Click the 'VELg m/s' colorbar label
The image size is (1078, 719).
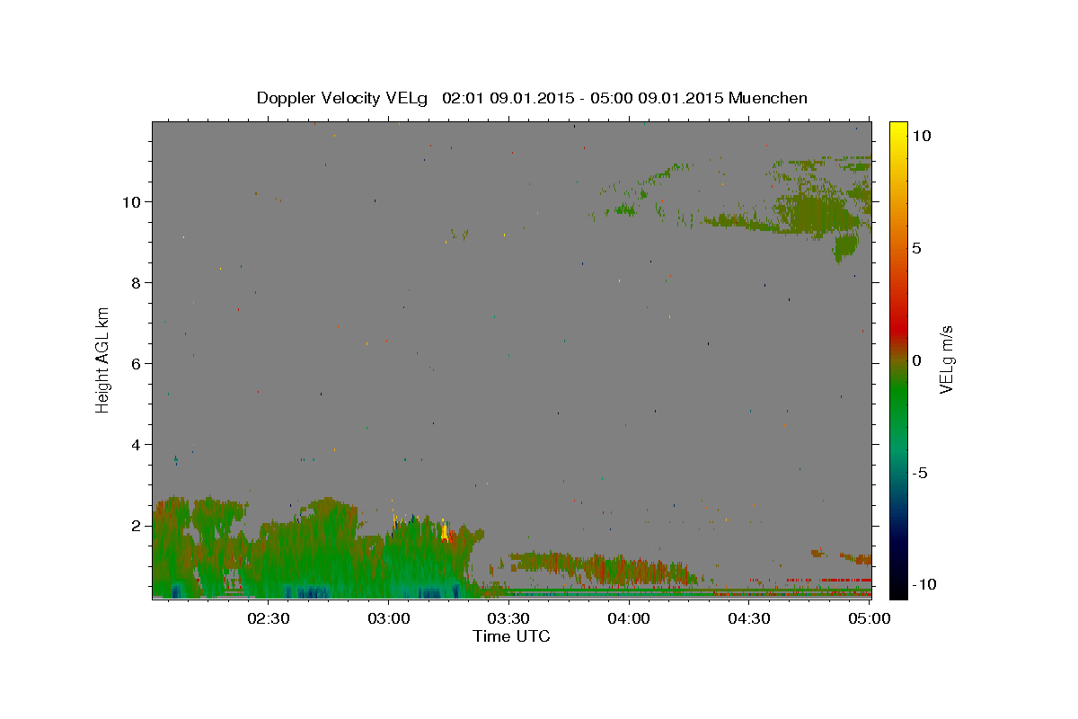[x=945, y=359]
